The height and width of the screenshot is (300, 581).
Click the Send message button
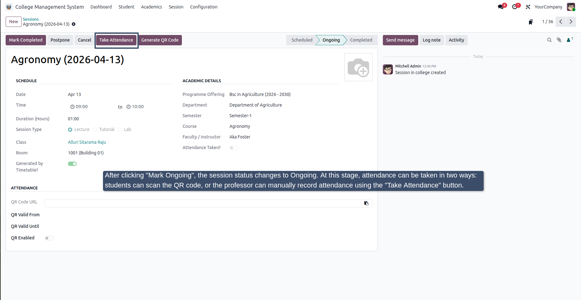tap(400, 40)
